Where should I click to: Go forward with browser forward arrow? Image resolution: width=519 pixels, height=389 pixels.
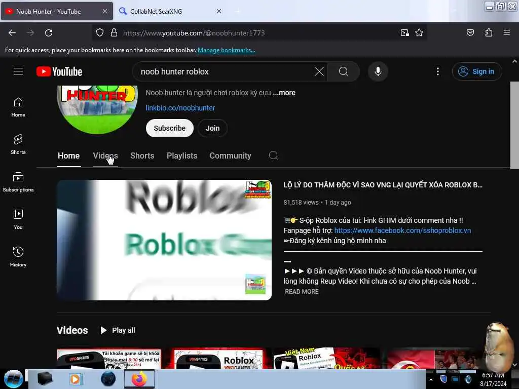(30, 33)
